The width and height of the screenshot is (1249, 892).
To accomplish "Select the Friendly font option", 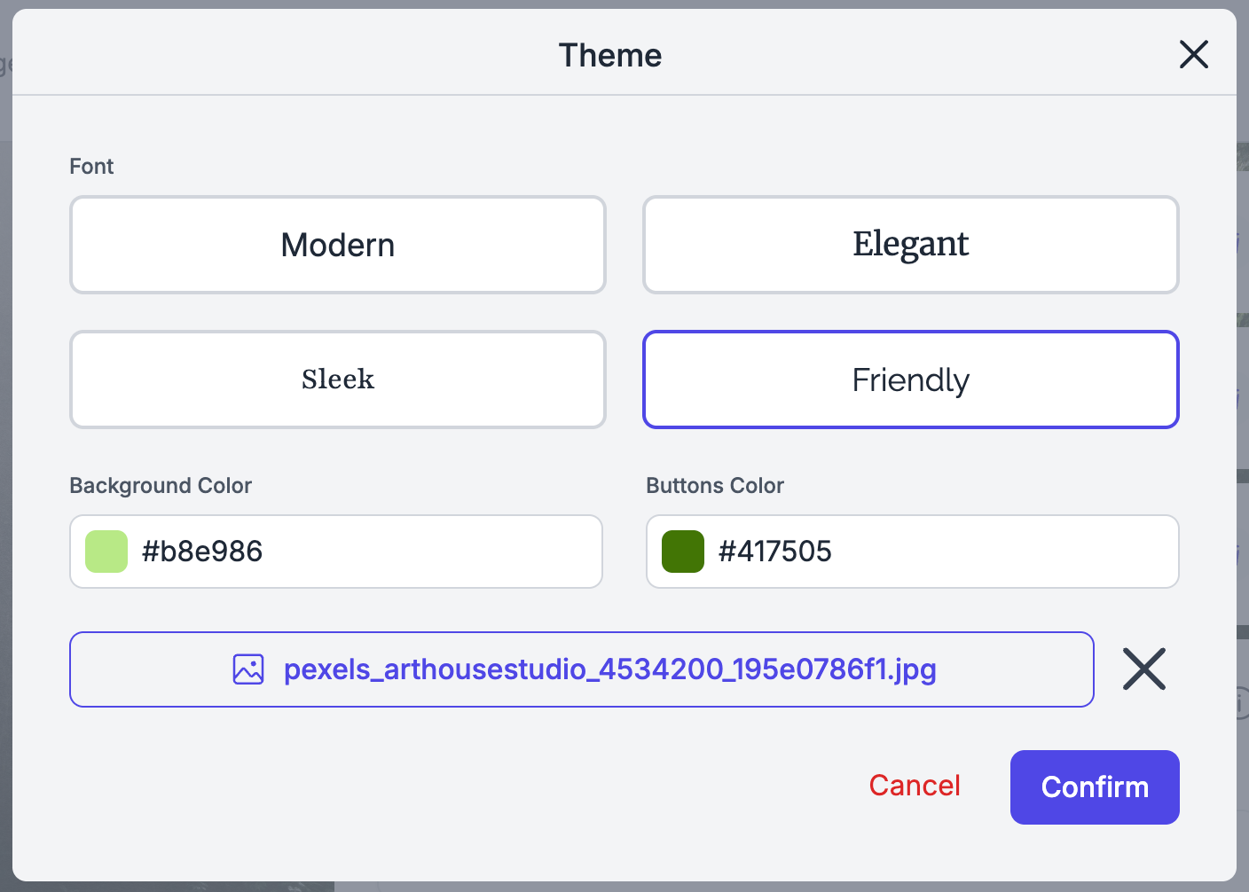I will tap(910, 379).
